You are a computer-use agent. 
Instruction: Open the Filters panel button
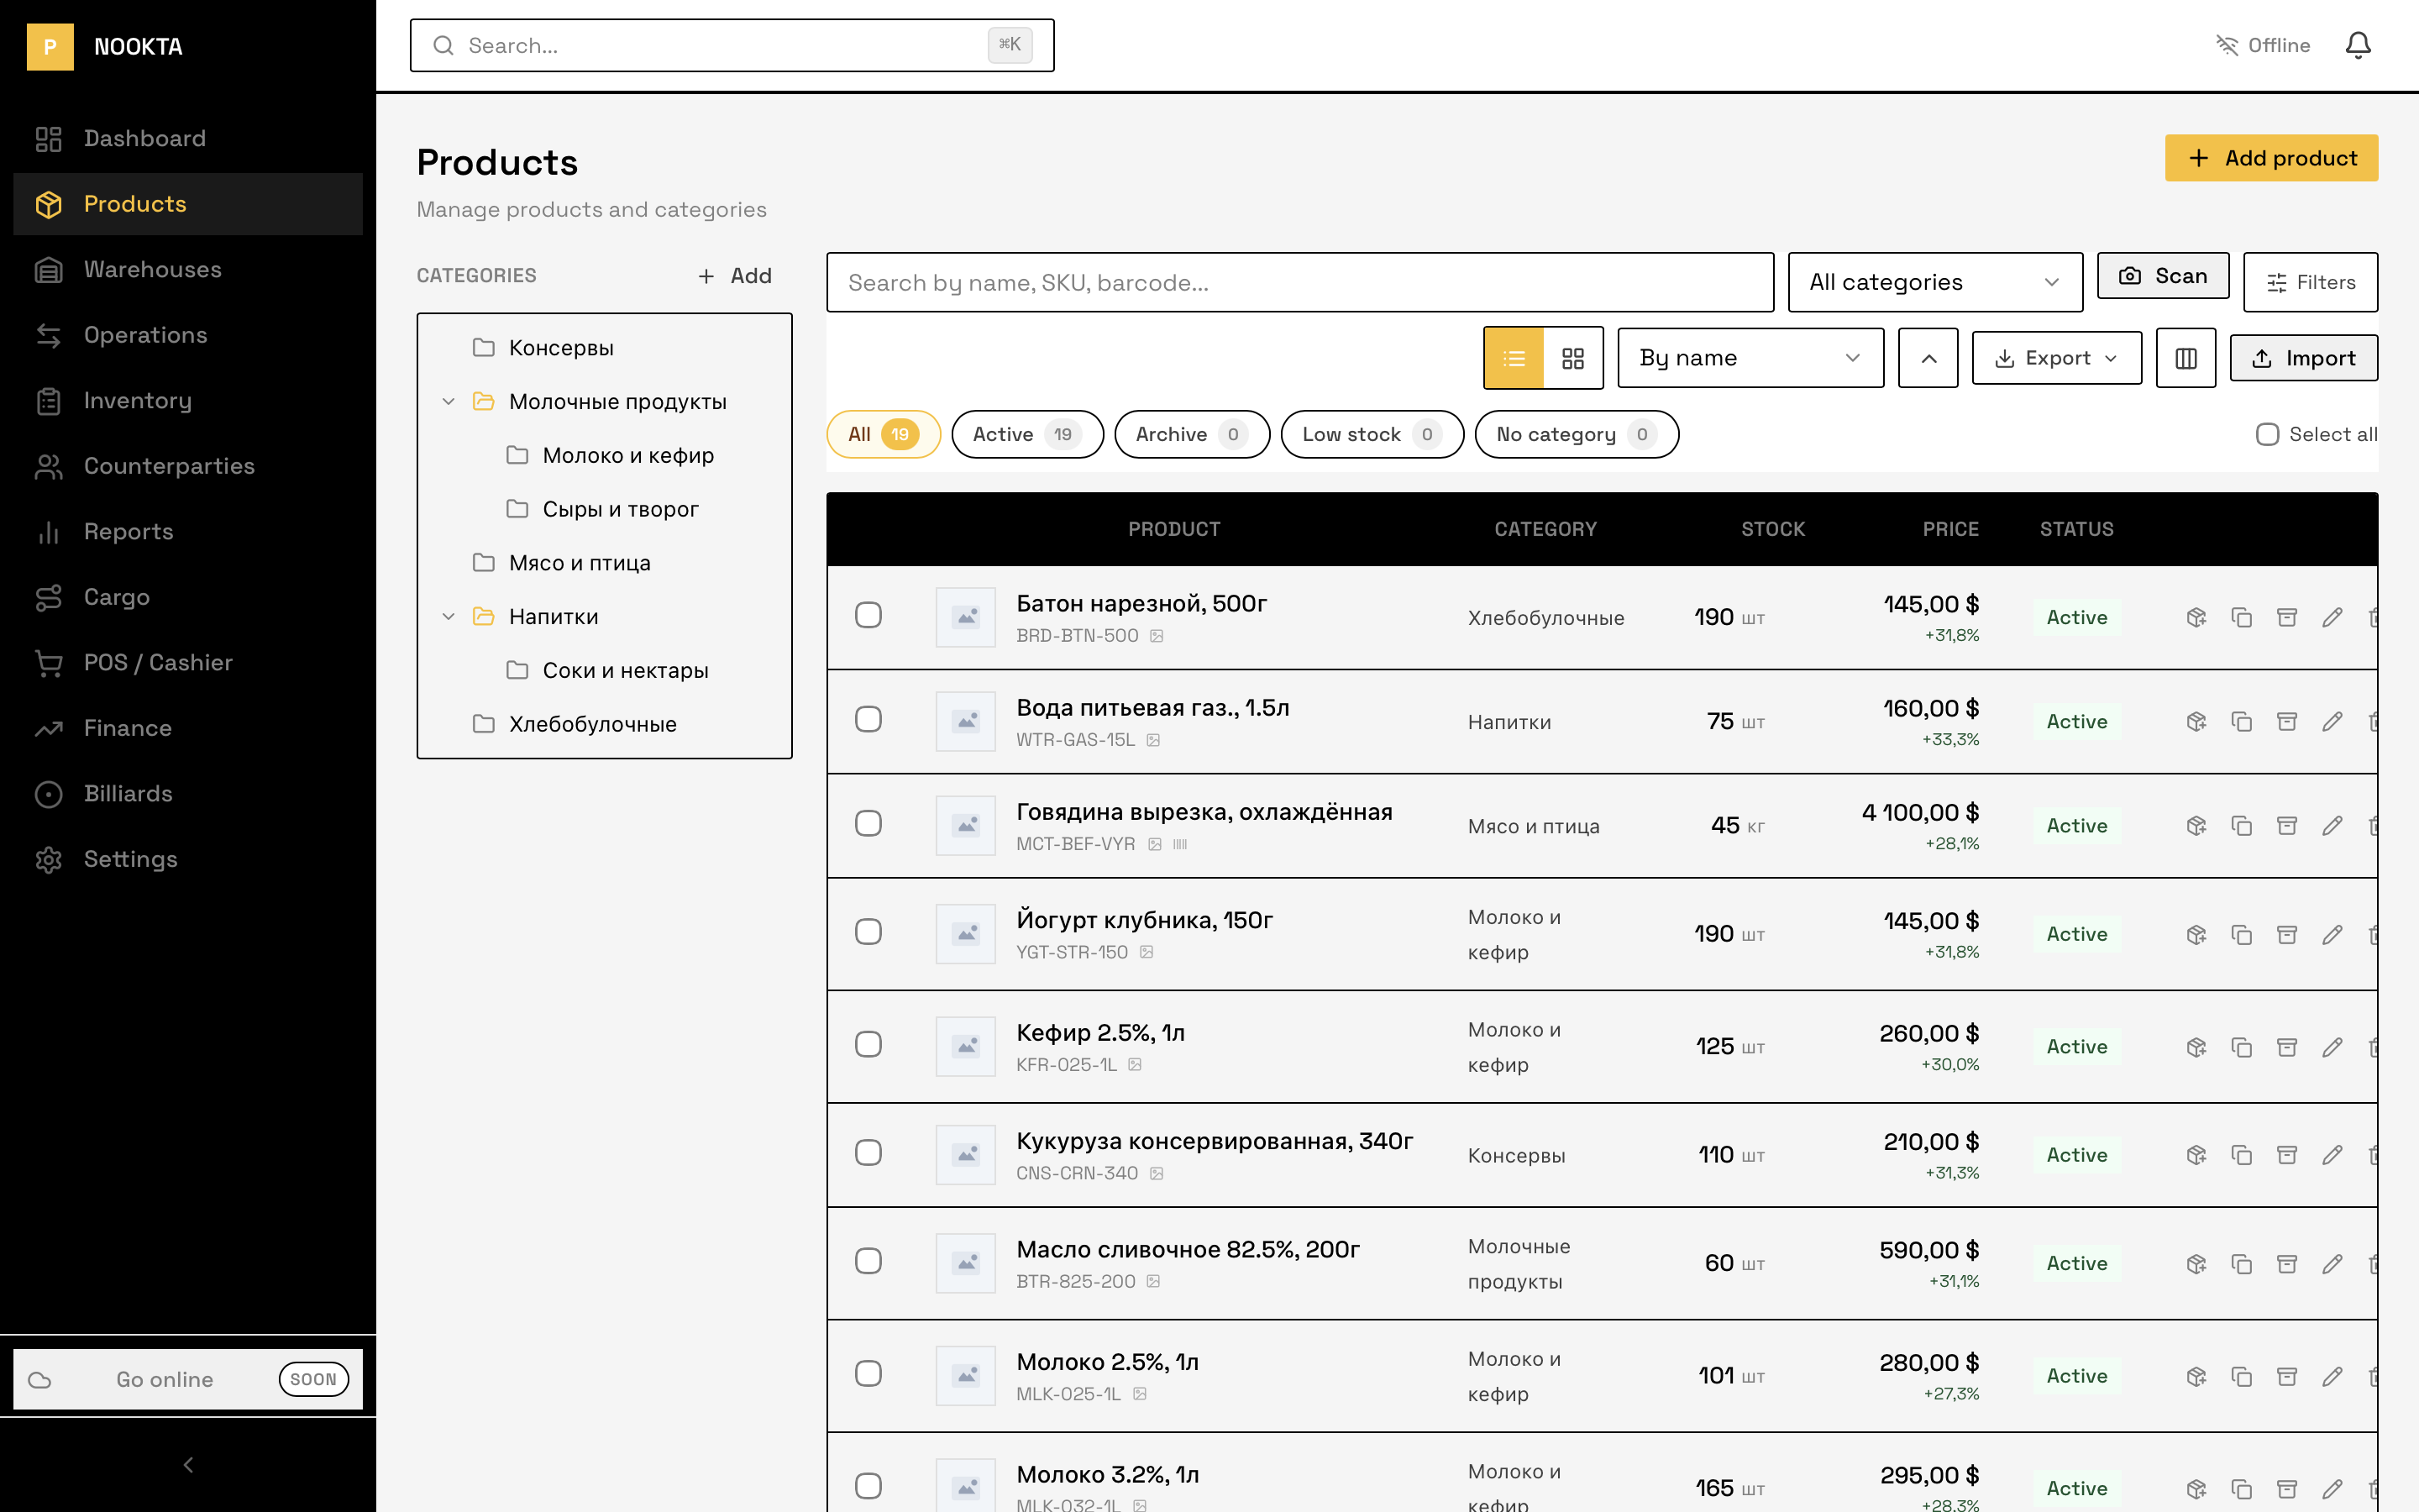[x=2310, y=282]
